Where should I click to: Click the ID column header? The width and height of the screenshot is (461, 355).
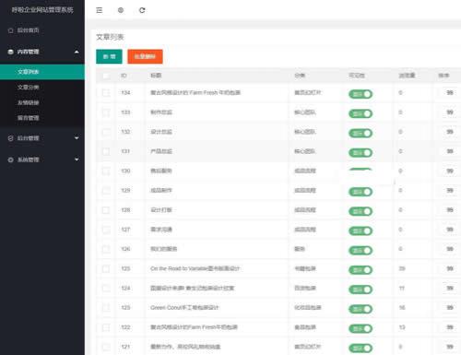(124, 76)
